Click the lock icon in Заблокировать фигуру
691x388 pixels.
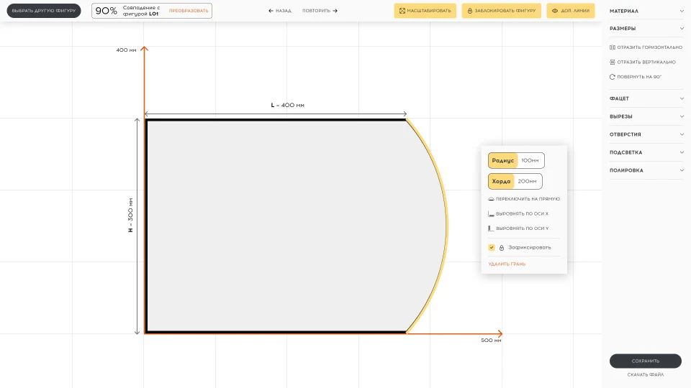point(470,11)
